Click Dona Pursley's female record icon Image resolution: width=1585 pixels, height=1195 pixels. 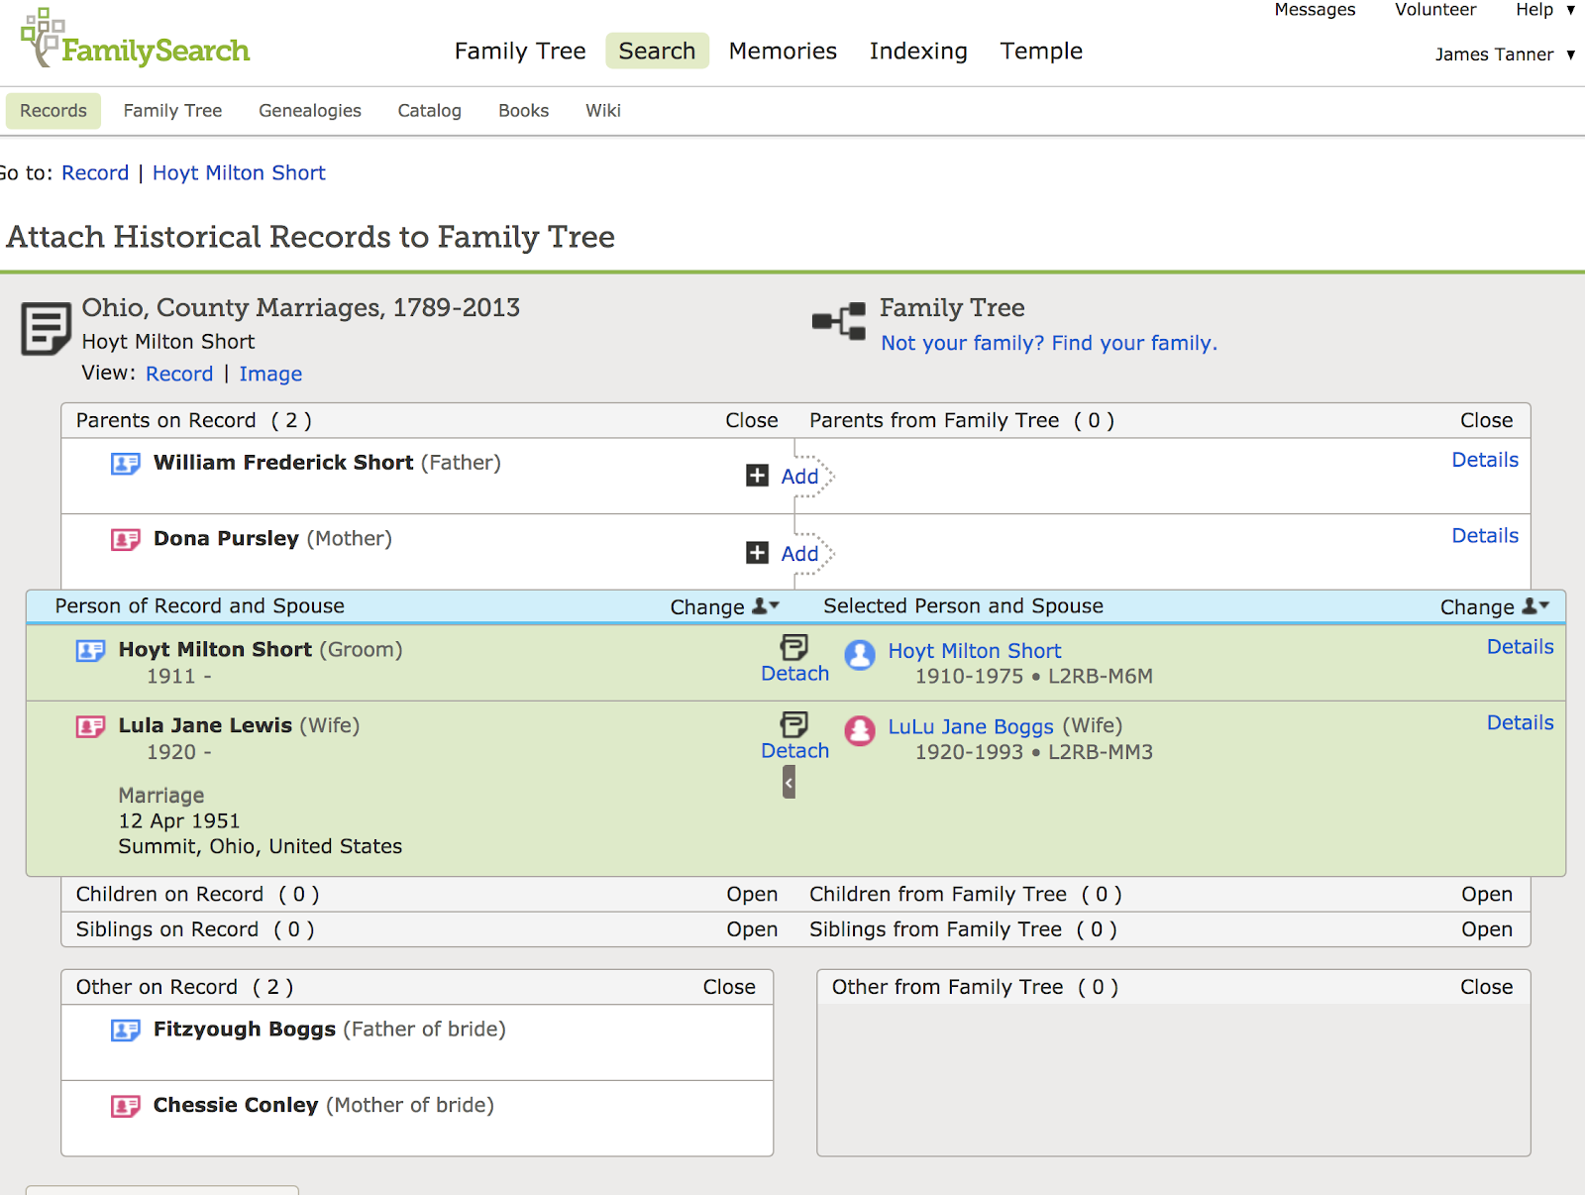click(125, 540)
